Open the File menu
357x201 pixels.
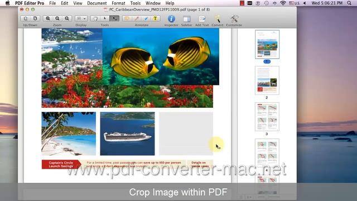click(x=52, y=3)
